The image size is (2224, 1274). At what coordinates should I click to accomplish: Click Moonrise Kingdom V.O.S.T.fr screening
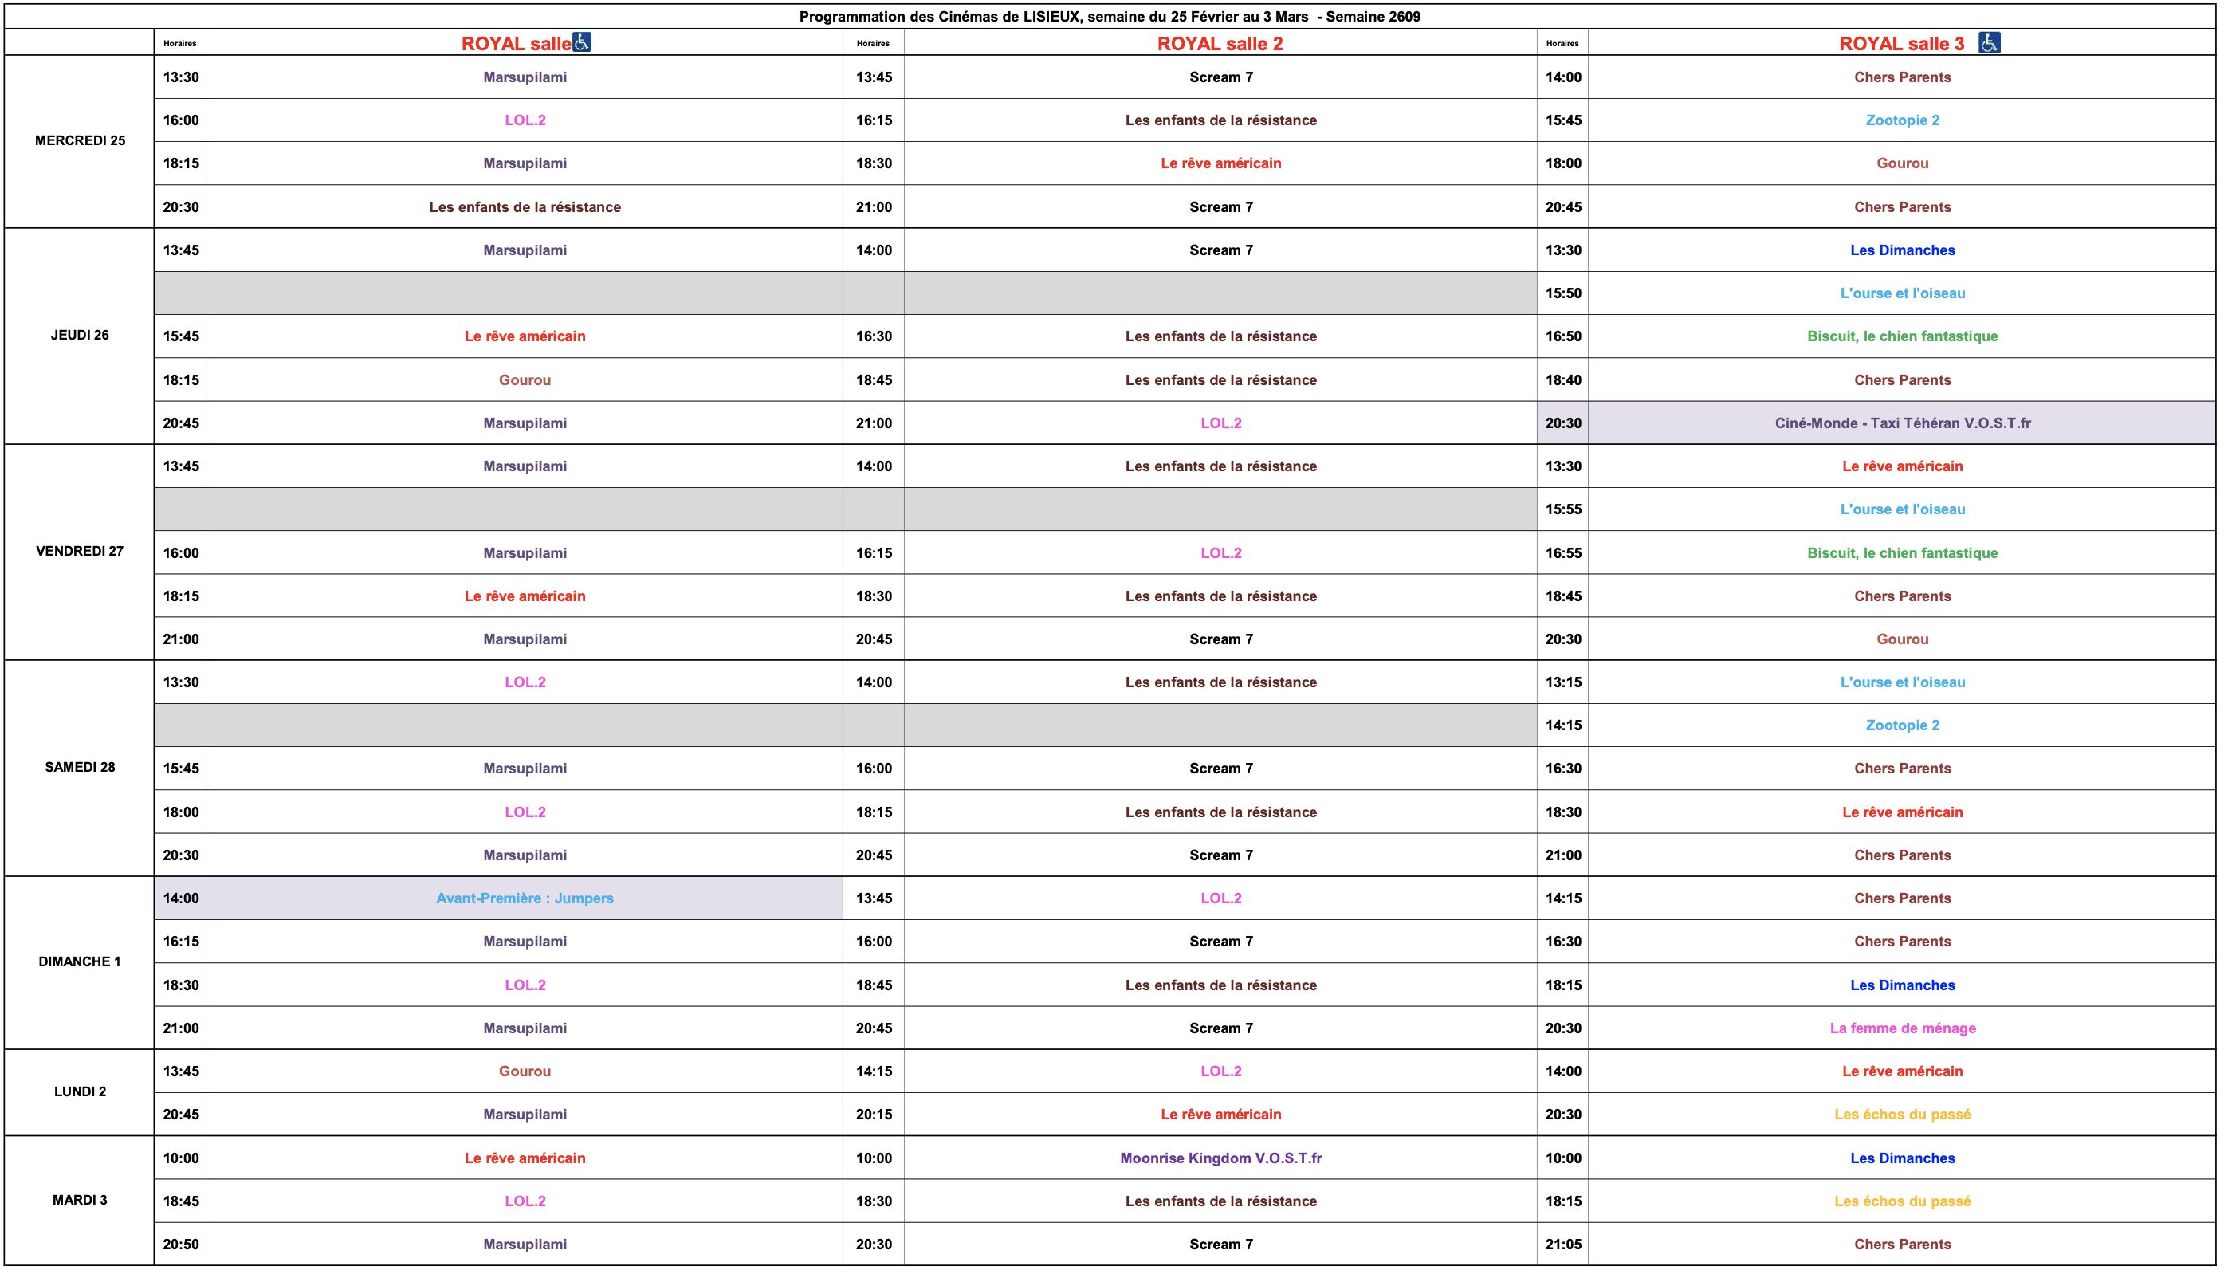[1220, 1158]
